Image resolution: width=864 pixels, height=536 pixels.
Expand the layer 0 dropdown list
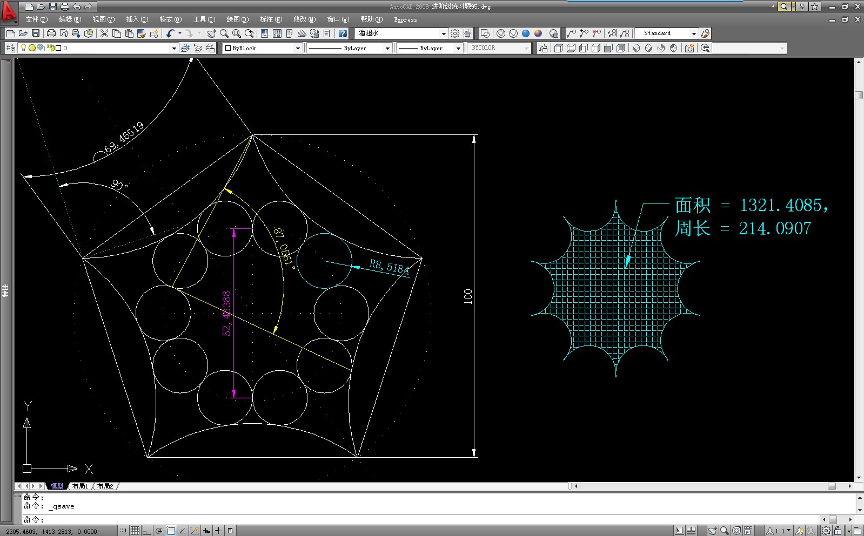[174, 48]
